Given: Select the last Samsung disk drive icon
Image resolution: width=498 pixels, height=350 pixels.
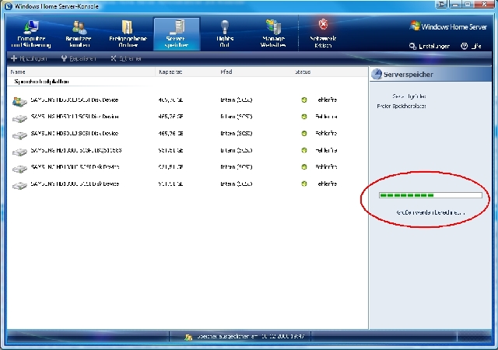Looking at the screenshot, I should (19, 184).
